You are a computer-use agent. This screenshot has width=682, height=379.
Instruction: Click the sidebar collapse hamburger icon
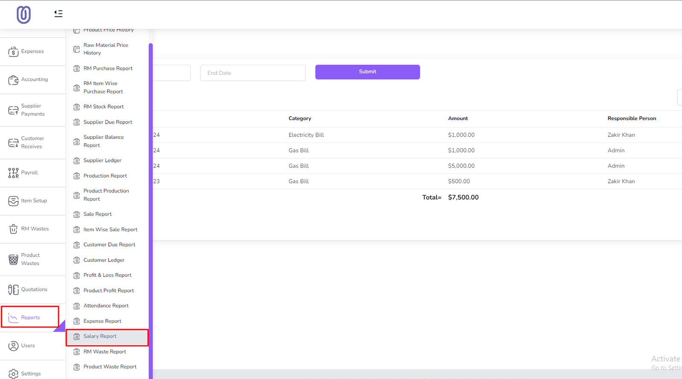58,14
